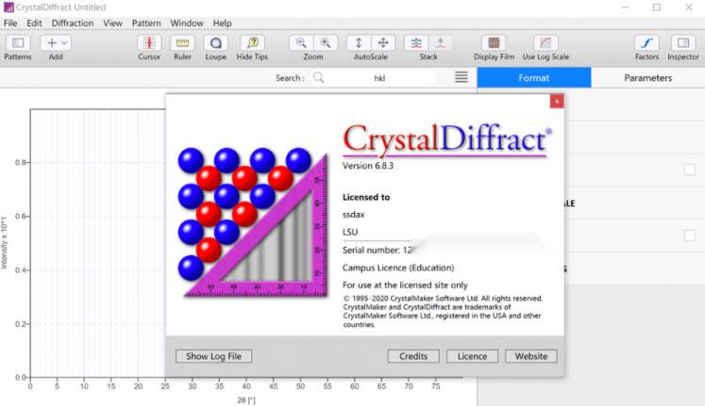Tick the upper checkbox in the Format panel
The height and width of the screenshot is (406, 705).
[x=690, y=170]
